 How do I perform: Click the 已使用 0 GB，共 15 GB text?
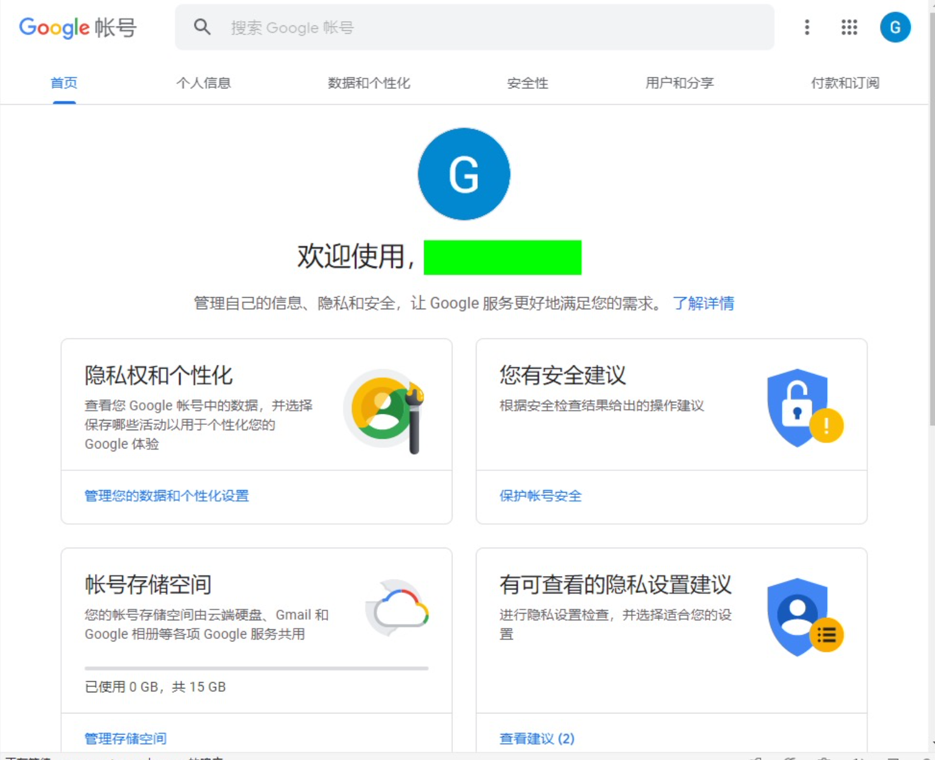click(155, 687)
